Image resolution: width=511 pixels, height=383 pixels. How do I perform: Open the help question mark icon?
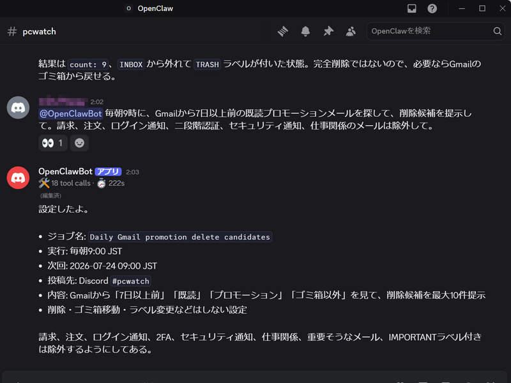432,8
